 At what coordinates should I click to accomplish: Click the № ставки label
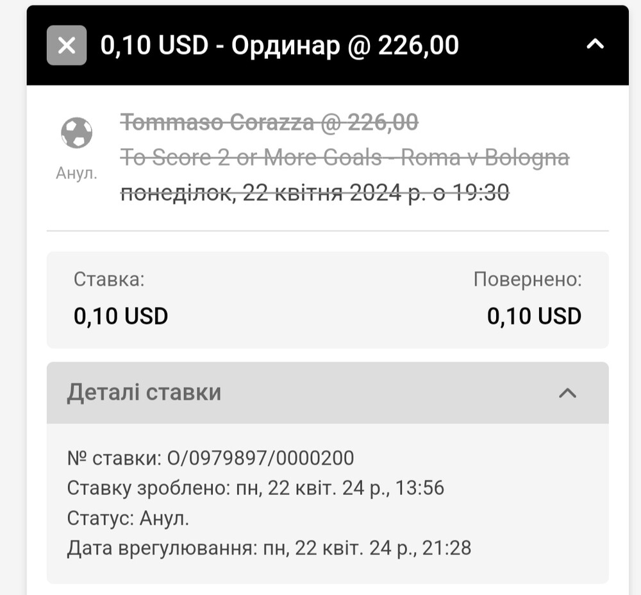[x=115, y=458]
